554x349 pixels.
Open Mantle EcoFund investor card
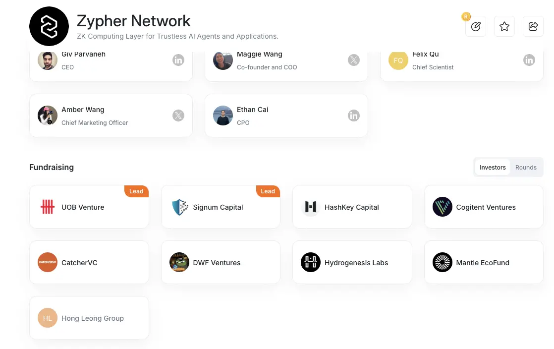point(484,263)
